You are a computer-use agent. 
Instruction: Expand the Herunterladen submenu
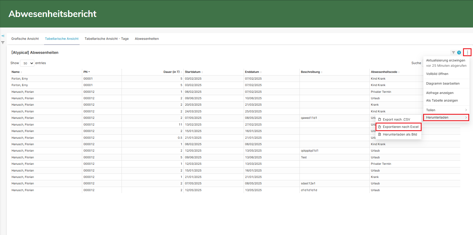click(x=446, y=117)
